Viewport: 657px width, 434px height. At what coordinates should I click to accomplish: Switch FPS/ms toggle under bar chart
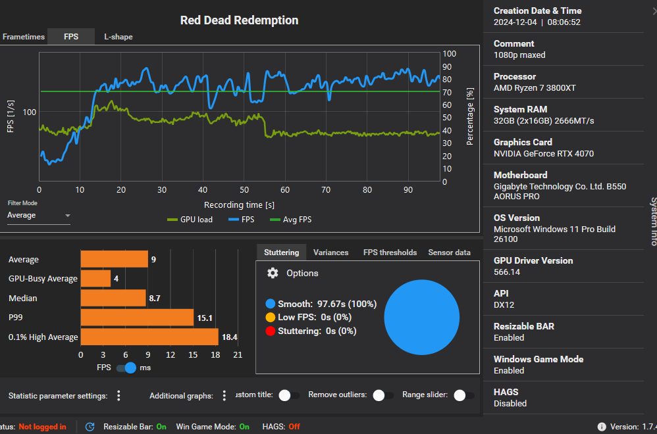126,368
